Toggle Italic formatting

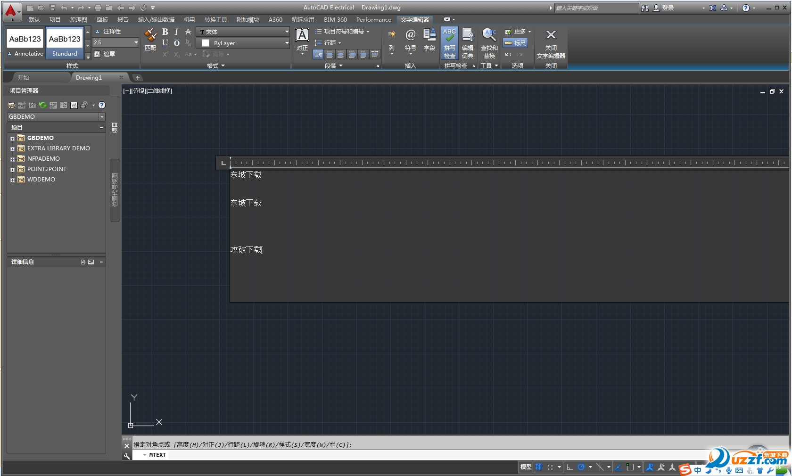coord(176,32)
